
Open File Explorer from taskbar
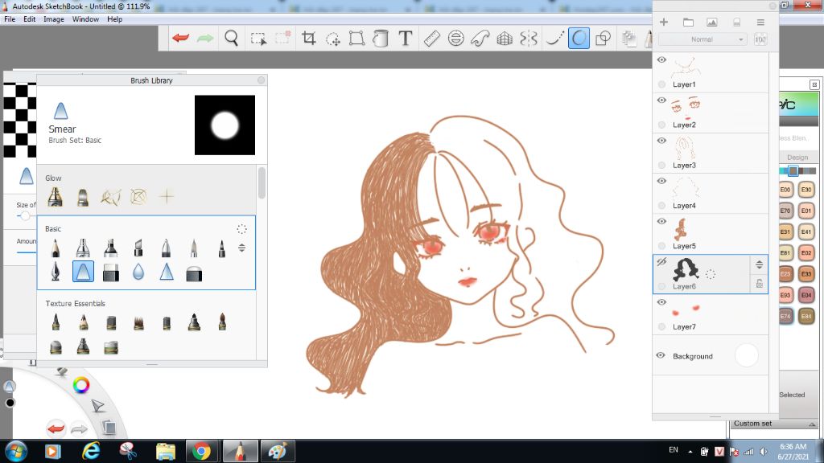point(166,452)
